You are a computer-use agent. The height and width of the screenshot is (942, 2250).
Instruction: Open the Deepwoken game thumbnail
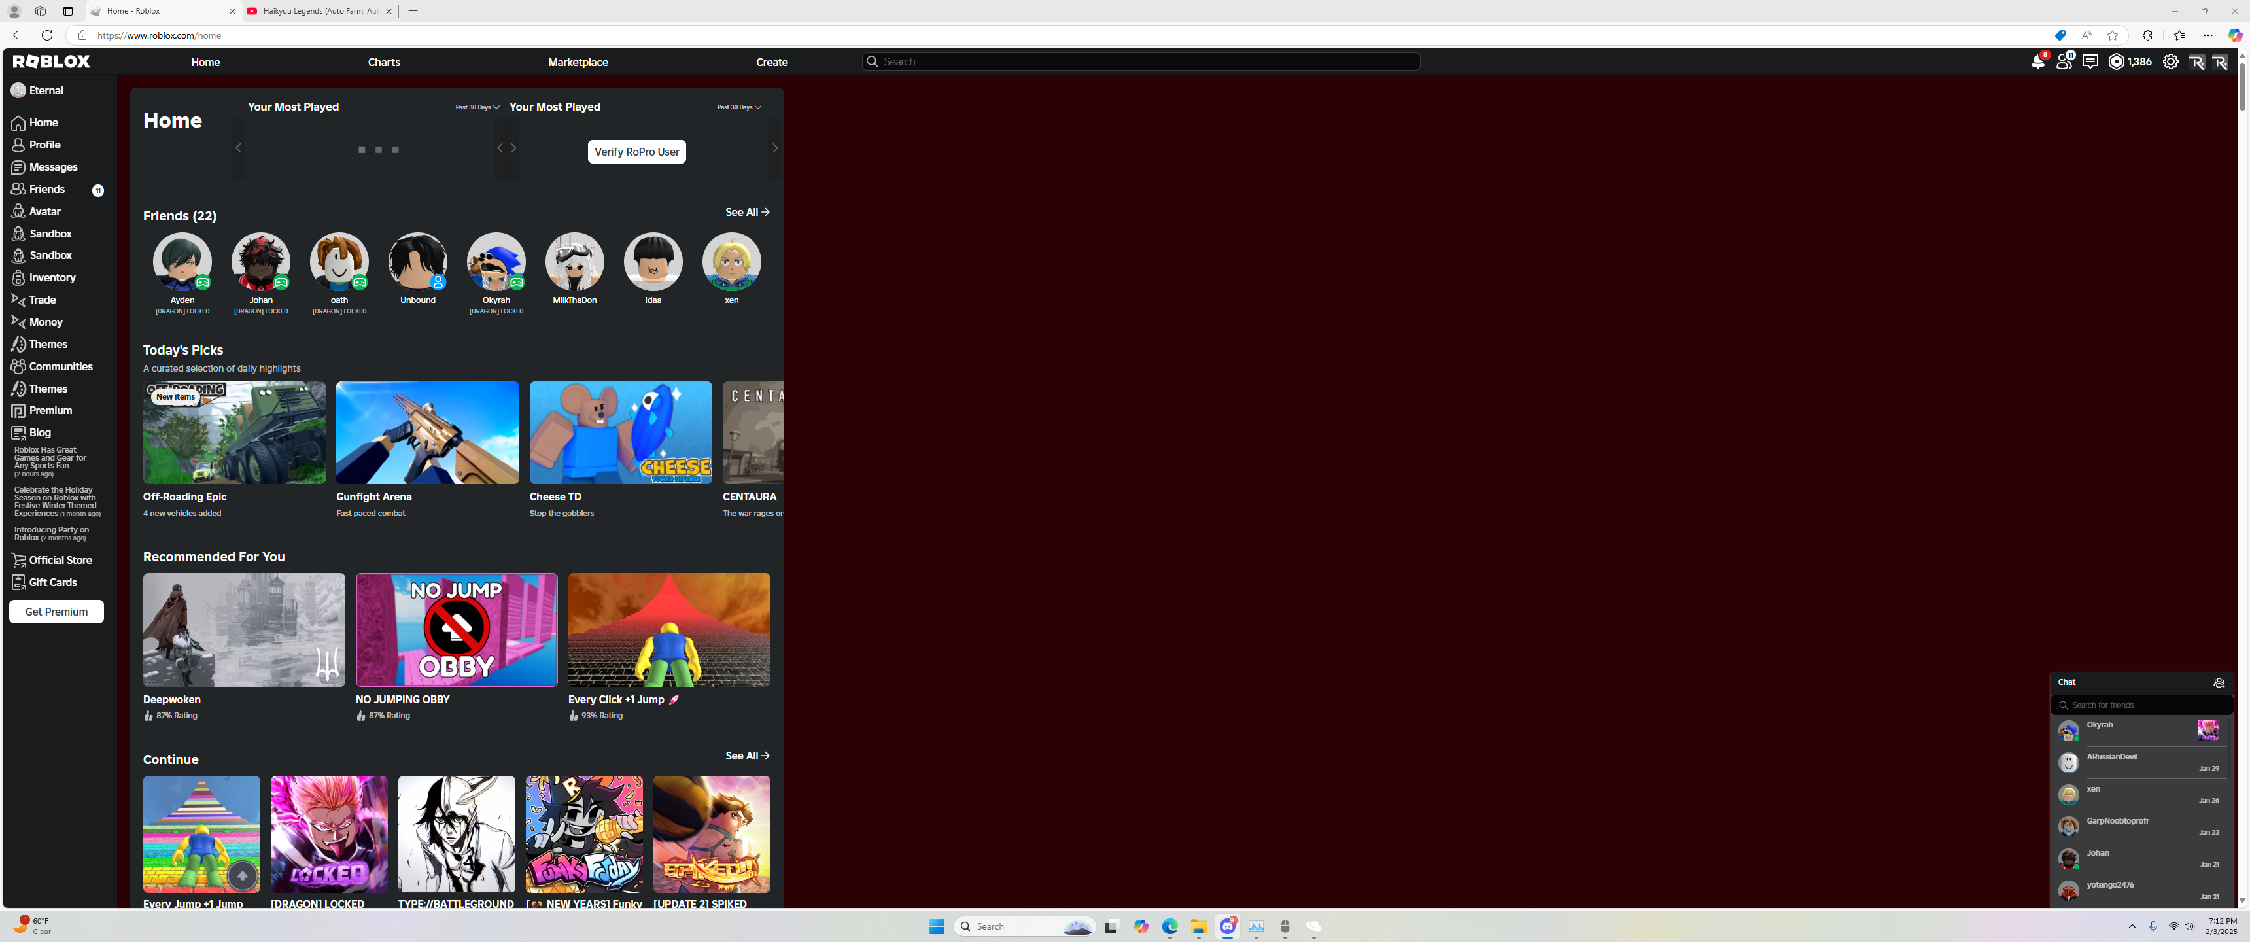[244, 630]
